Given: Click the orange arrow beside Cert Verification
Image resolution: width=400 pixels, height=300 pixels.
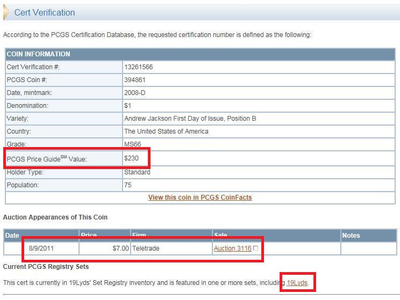Looking at the screenshot, I should point(6,12).
